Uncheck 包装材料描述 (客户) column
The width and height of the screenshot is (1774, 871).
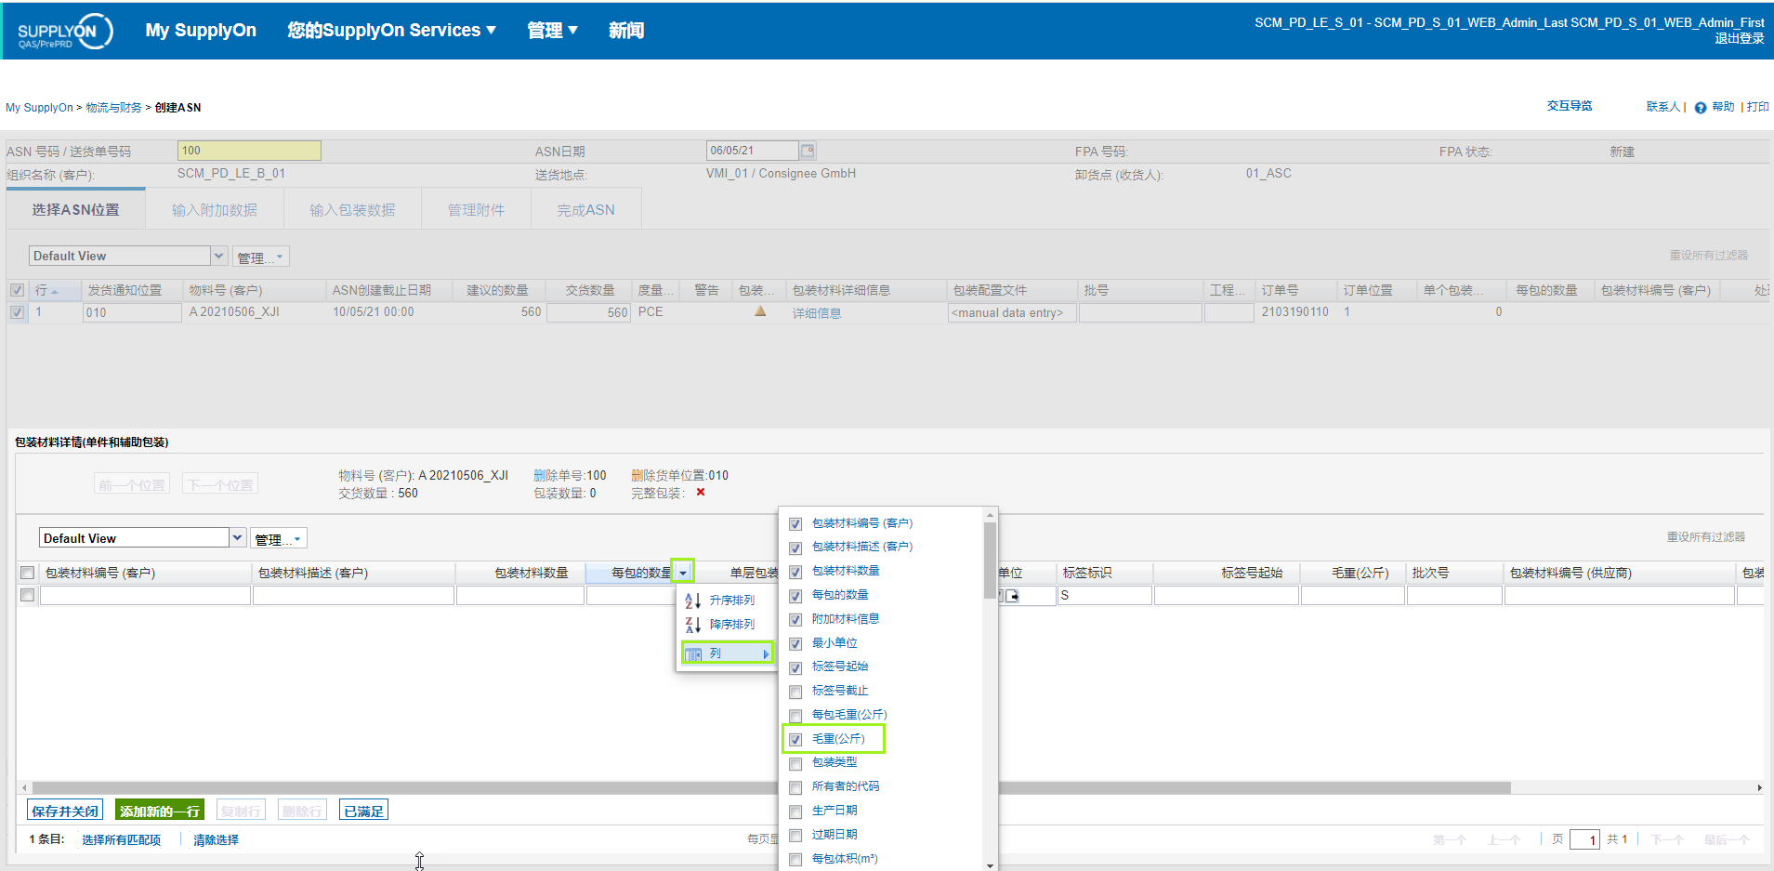pos(795,548)
